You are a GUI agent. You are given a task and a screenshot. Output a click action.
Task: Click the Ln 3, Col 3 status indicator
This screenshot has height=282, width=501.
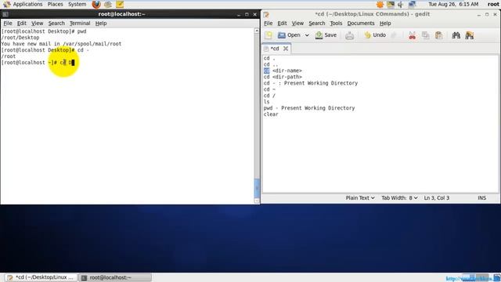[437, 198]
